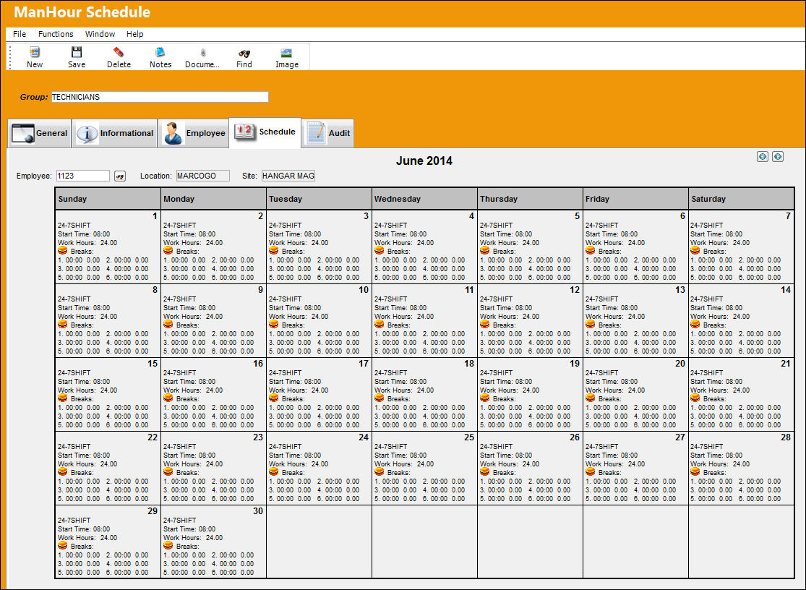The image size is (806, 590).
Task: Click the Employee field with 1123
Action: 82,176
